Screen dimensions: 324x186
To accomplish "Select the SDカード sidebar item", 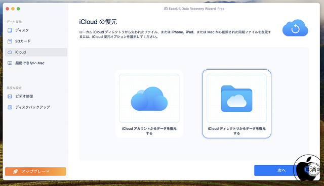I will point(36,41).
